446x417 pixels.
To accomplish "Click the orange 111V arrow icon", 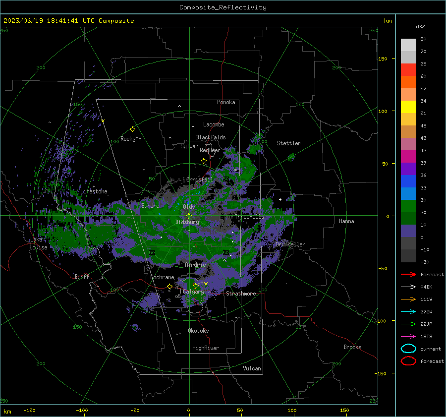I will 408,299.
